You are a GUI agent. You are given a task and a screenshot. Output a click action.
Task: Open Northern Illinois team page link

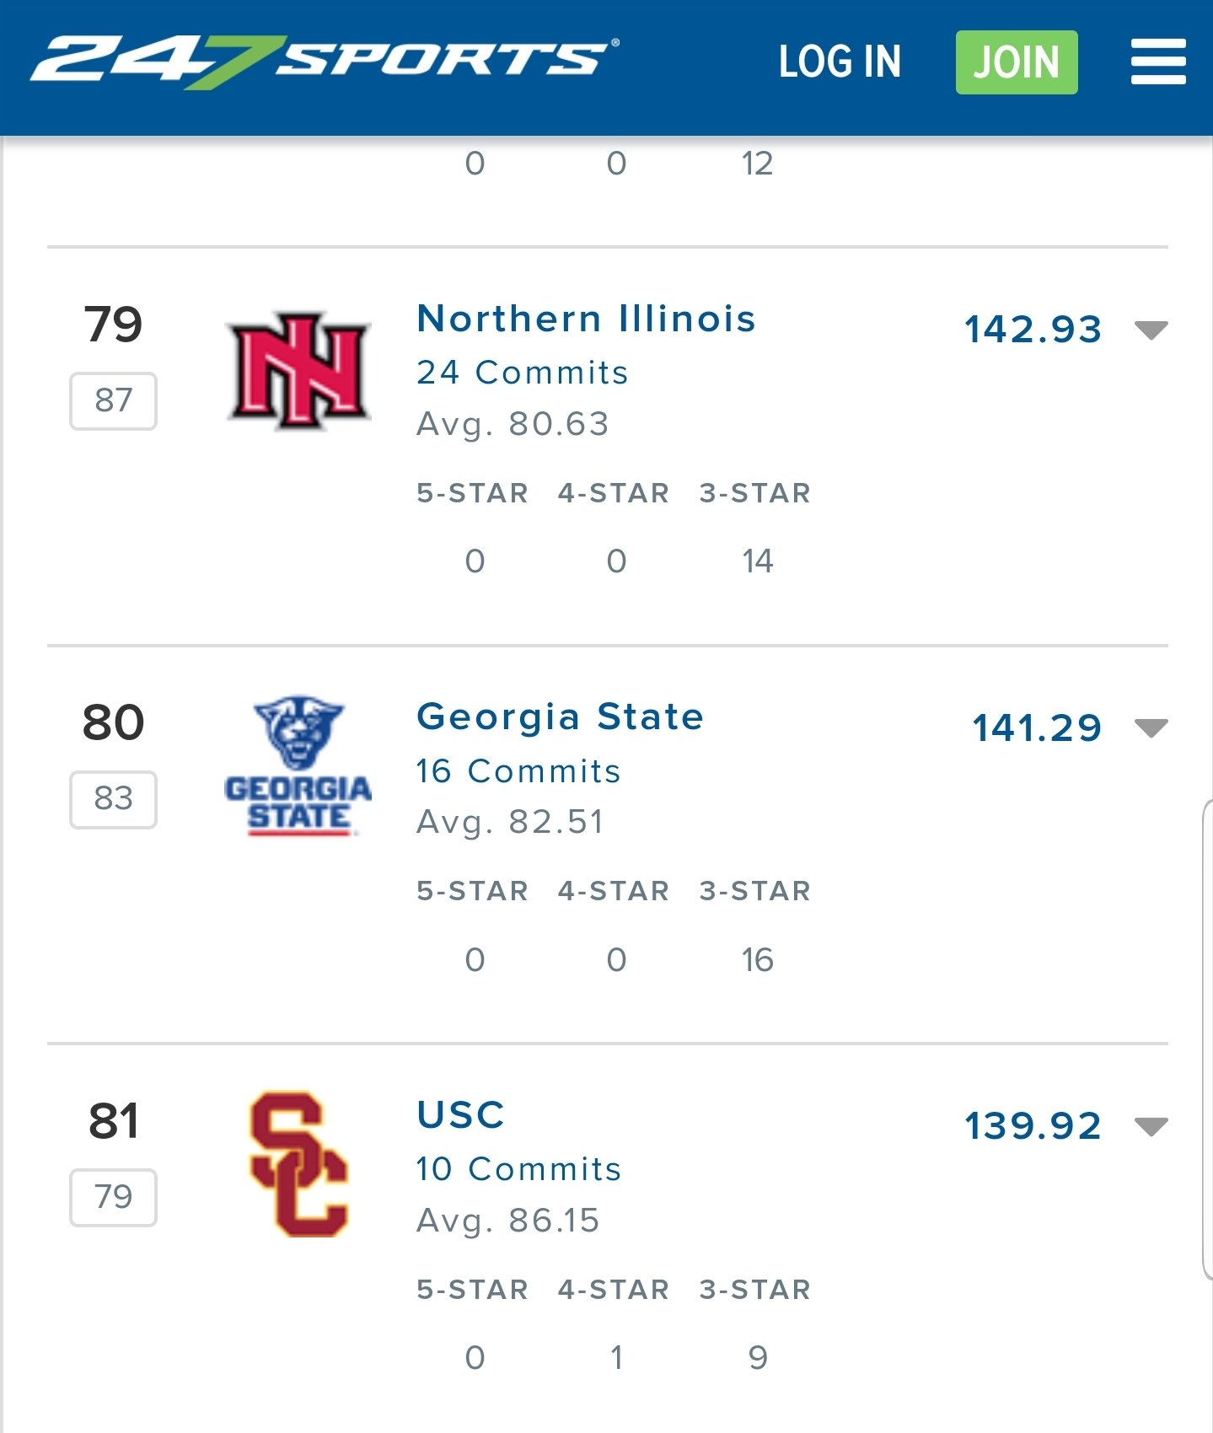coord(587,319)
